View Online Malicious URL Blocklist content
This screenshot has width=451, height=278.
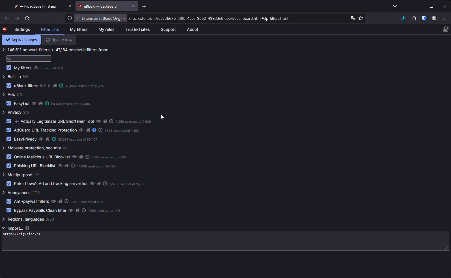coord(74,157)
